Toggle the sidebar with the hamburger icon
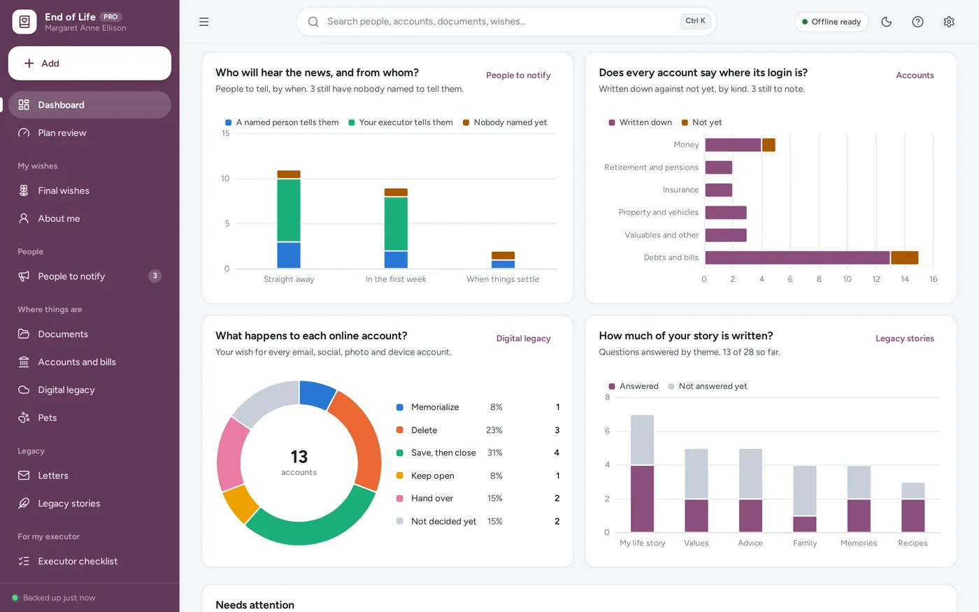 (204, 22)
